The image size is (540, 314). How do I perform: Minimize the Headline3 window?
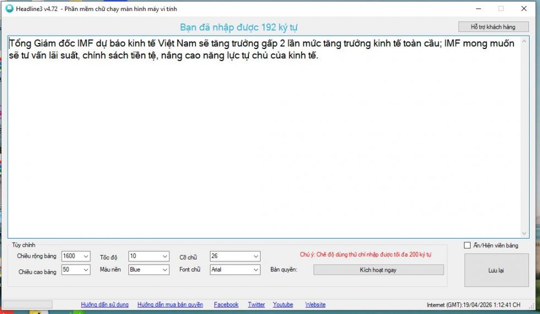click(477, 9)
